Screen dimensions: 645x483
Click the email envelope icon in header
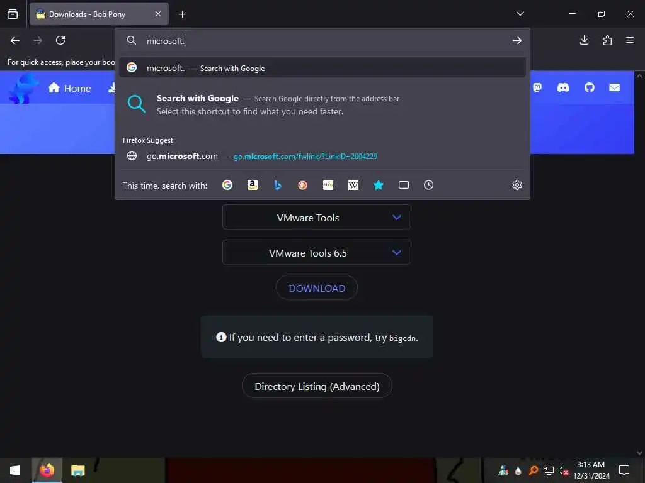(x=615, y=87)
